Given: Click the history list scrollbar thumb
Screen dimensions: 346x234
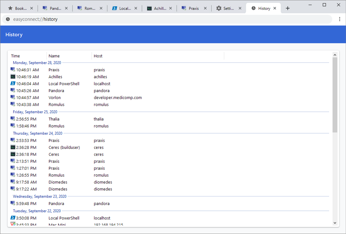Looking at the screenshot, I should point(335,95).
